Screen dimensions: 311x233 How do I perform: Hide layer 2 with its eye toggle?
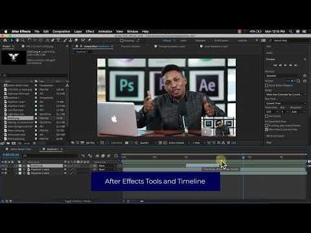[3, 170]
